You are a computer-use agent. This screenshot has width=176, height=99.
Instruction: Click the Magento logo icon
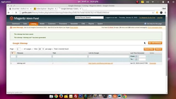[12, 18]
